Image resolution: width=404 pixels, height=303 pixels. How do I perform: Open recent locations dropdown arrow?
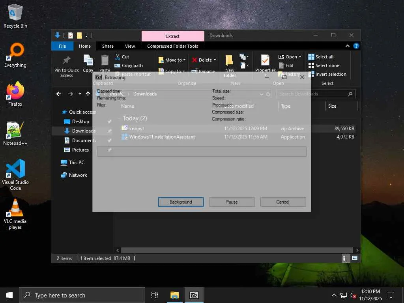click(x=80, y=94)
